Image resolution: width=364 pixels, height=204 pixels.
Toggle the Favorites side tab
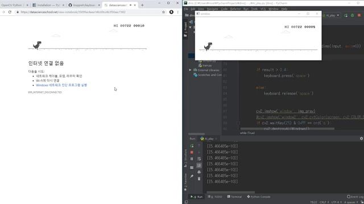[185, 182]
